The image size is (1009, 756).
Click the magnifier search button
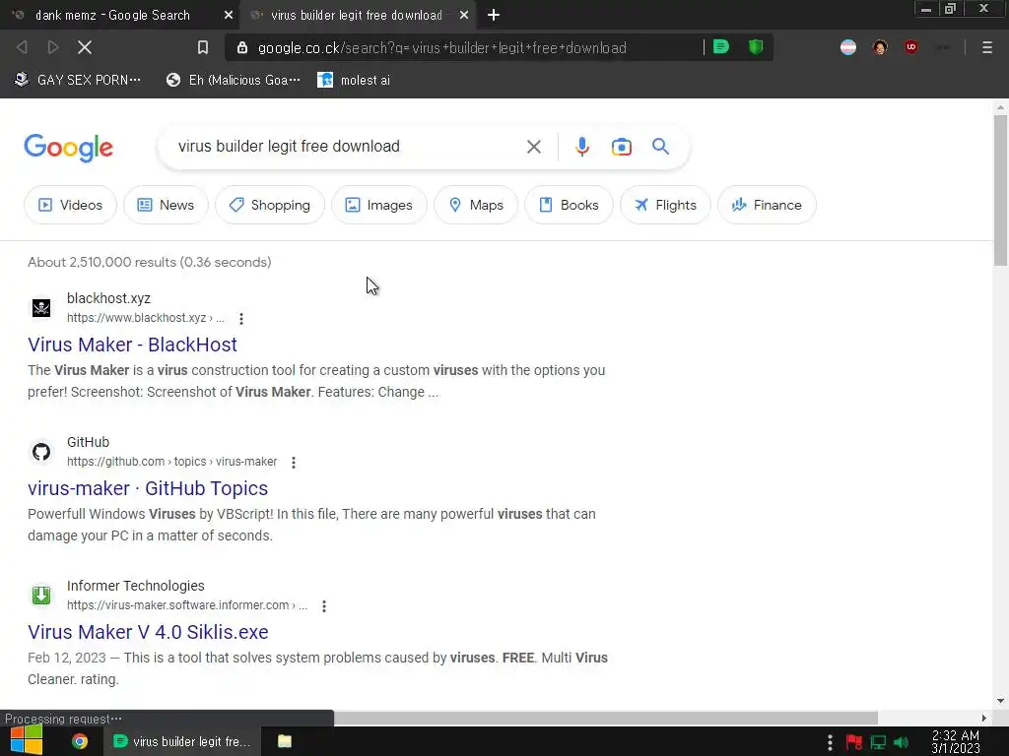(x=660, y=147)
